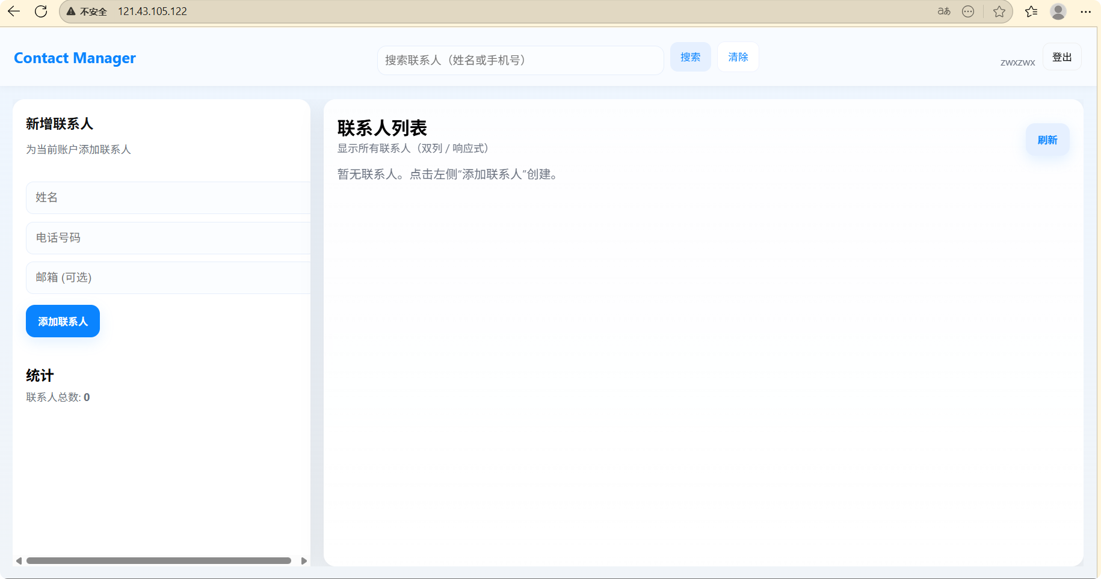Image resolution: width=1101 pixels, height=579 pixels.
Task: Click the horizontal scrollbar at panel bottom
Action: (x=159, y=560)
